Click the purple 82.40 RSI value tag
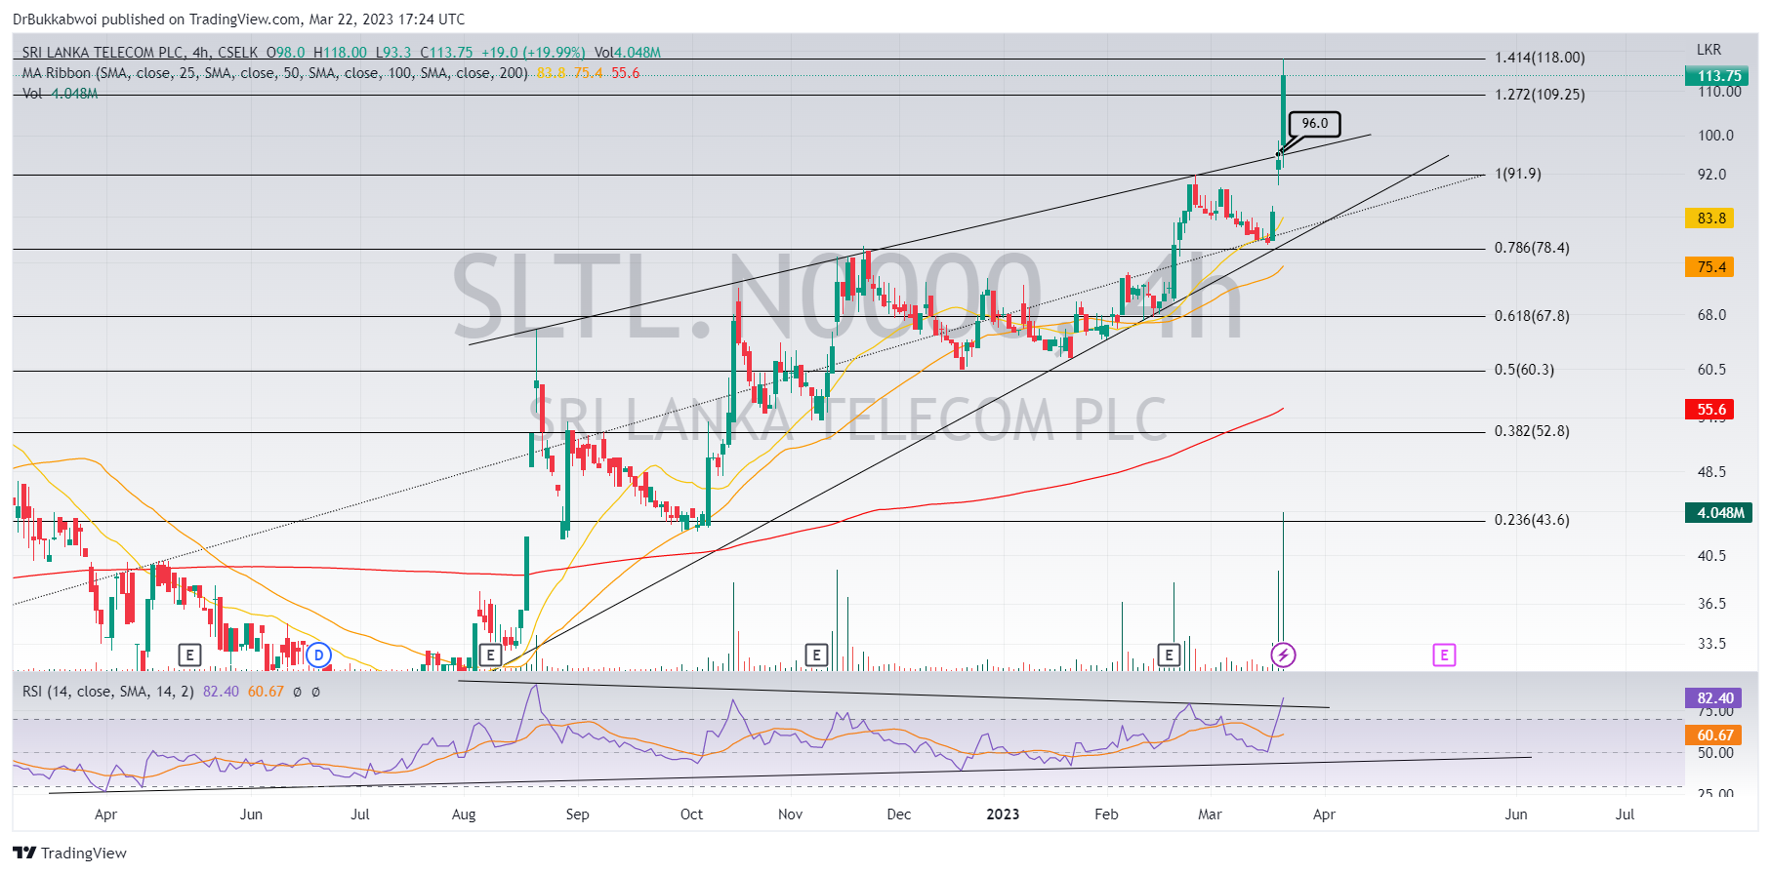Screen dimensions: 1771x874 click(1714, 697)
